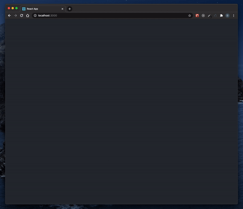Click the React App tab favicon
The image size is (243, 209).
point(24,9)
